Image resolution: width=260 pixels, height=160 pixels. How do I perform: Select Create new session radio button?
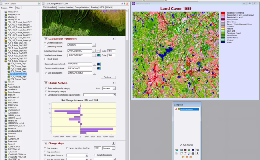click(45, 43)
